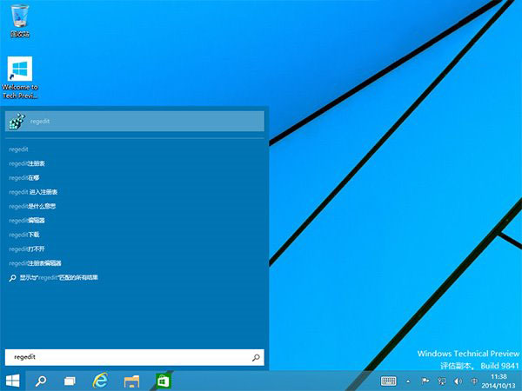Open the Action Center flag icon
This screenshot has height=391, width=522.
(x=425, y=381)
